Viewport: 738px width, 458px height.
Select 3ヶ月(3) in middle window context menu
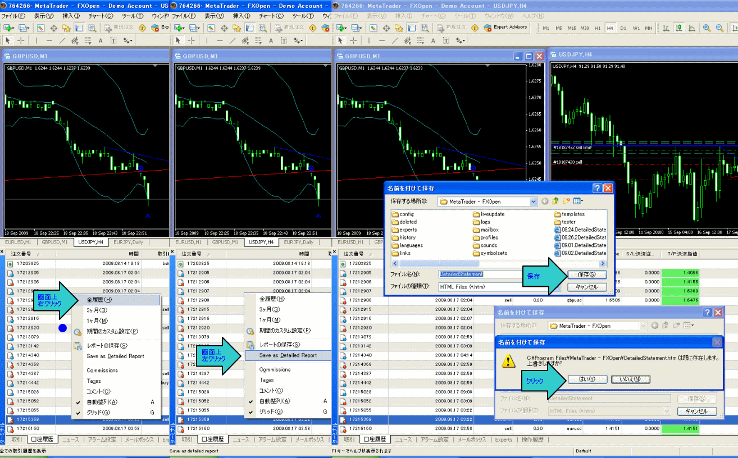289,309
